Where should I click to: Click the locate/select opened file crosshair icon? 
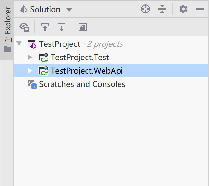[146, 9]
